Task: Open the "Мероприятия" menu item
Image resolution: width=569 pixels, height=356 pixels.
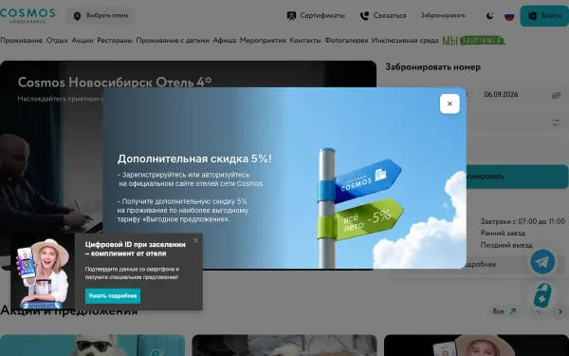Action: (x=263, y=40)
